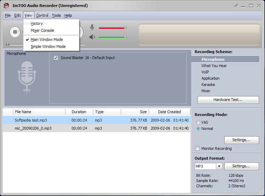This screenshot has height=196, width=265.
Task: Select the mic_20090206_0.mp3 file row
Action: pyautogui.click(x=97, y=128)
